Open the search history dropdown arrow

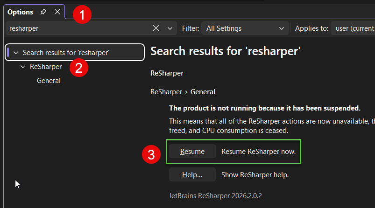(x=170, y=28)
